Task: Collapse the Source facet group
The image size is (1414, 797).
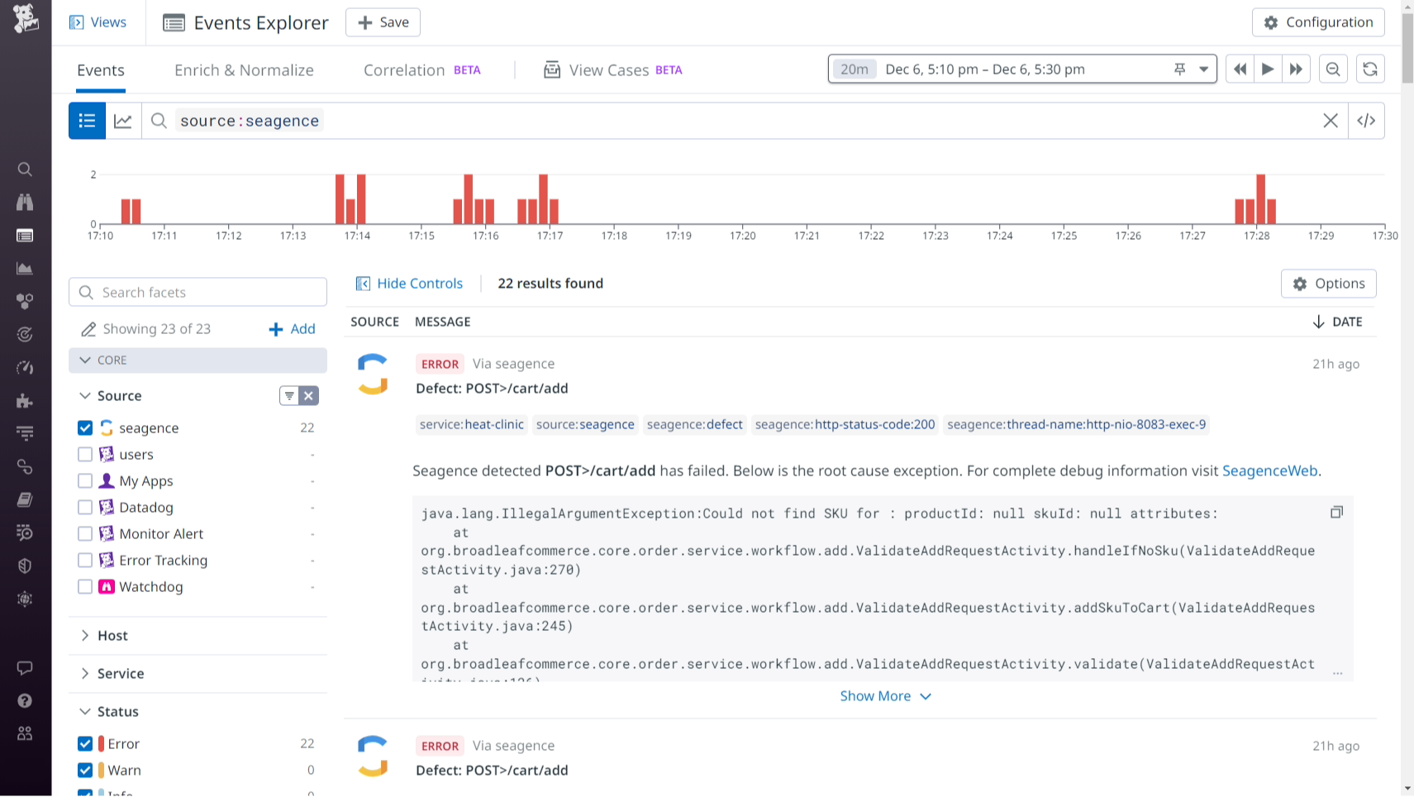Action: [85, 395]
